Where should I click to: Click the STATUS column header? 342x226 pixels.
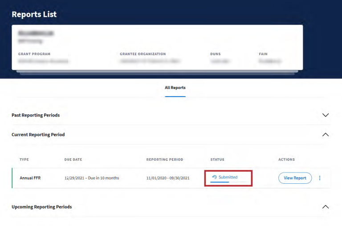(x=217, y=159)
